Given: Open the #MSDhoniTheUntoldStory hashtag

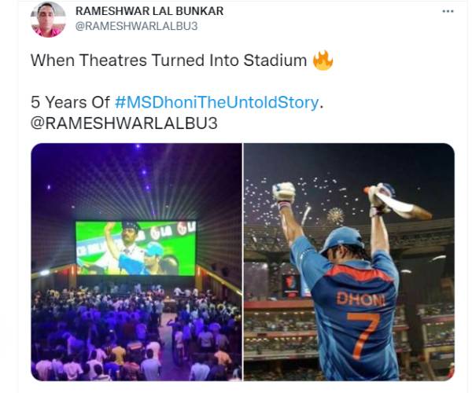Looking at the screenshot, I should (x=216, y=102).
